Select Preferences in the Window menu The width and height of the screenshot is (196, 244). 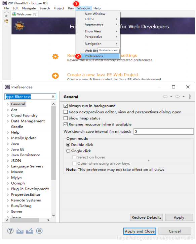click(x=98, y=56)
